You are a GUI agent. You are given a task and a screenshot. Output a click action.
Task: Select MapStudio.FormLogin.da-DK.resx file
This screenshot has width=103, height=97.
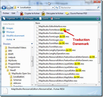coord(53,36)
